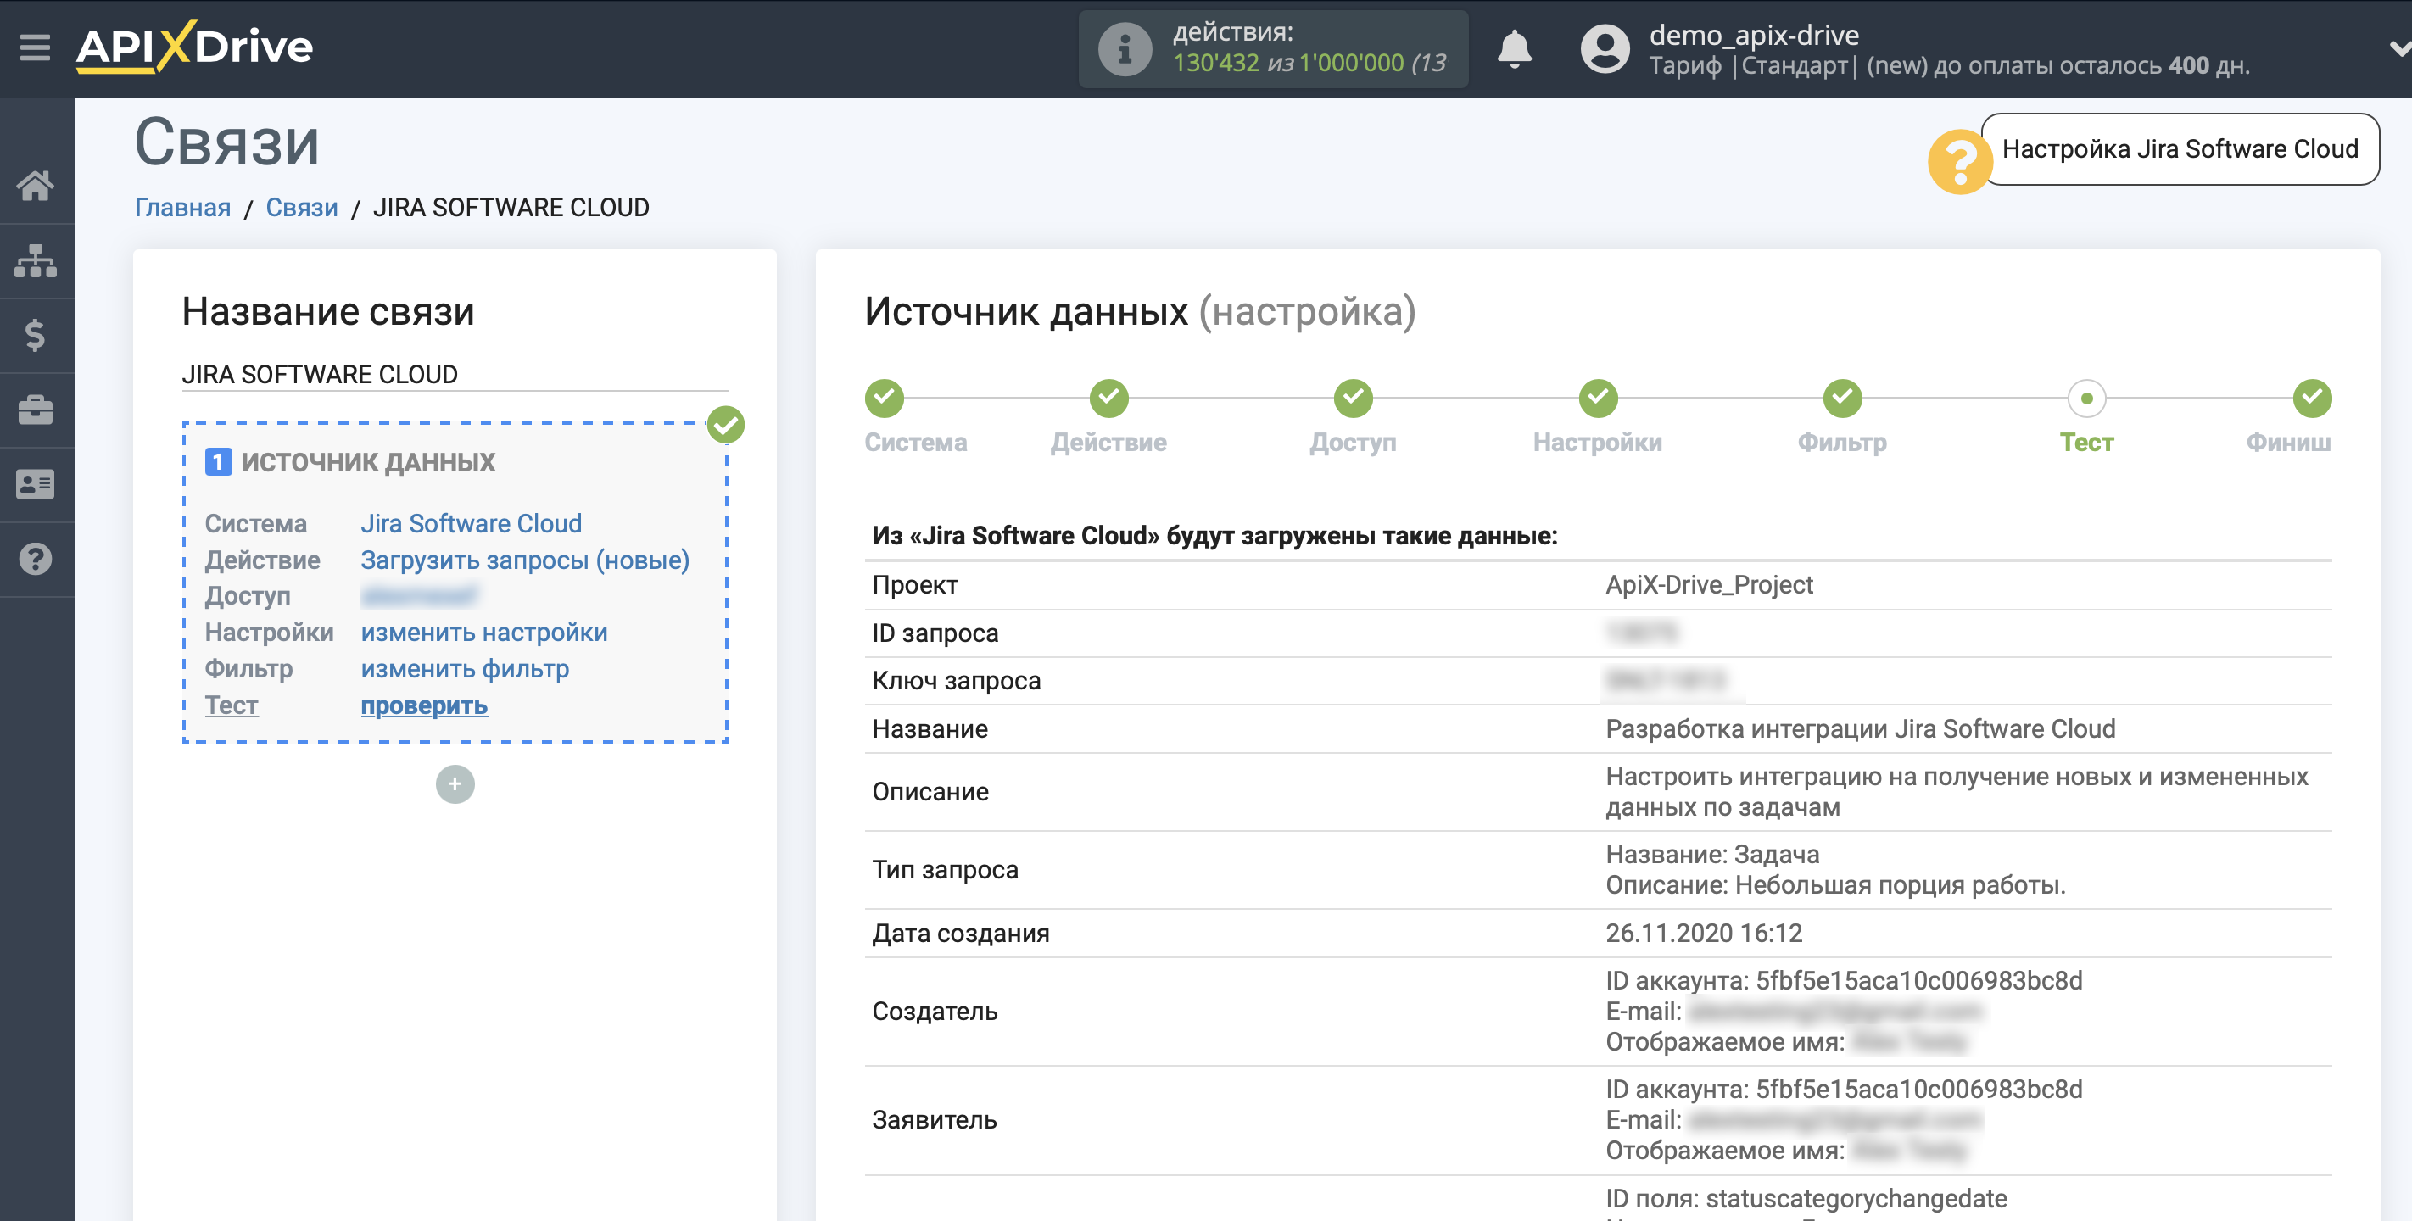Click the Настройки step checkmark circle
2412x1221 pixels.
tap(1599, 398)
